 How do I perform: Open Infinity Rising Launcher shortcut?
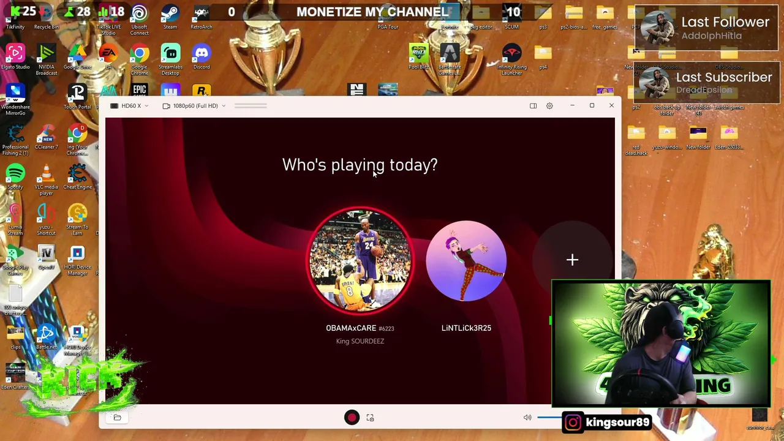point(512,60)
